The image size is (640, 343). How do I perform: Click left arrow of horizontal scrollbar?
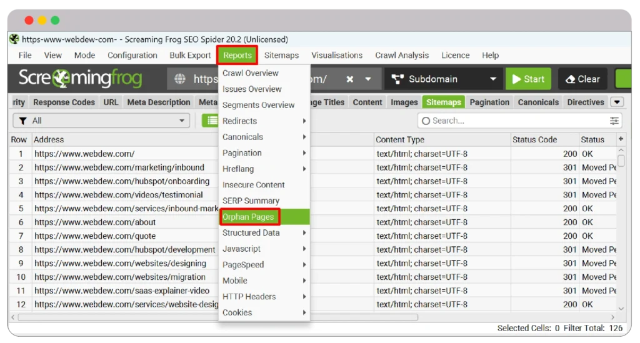[x=13, y=317]
